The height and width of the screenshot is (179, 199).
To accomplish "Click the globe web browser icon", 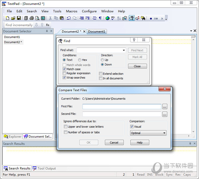I will pos(107,18).
